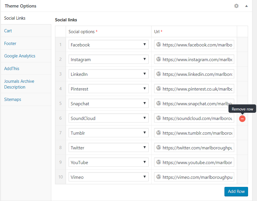Viewport: 257px width, 201px height.
Task: Click globe icon in Instagram URL field
Action: (158, 59)
